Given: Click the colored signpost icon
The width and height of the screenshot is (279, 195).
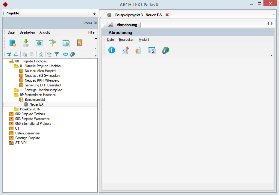Looking at the screenshot, I should point(52,43).
